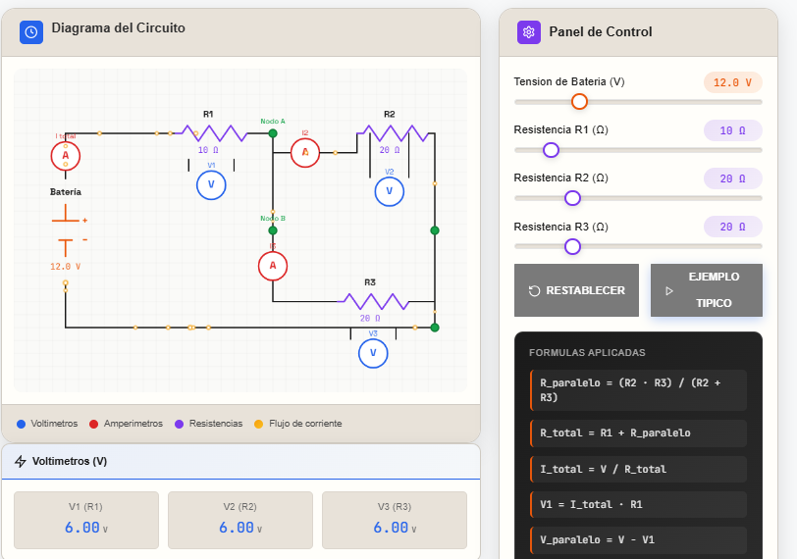Click the I2 ammeter next to Nodo A
Viewport: 797px width, 559px height.
pos(305,152)
